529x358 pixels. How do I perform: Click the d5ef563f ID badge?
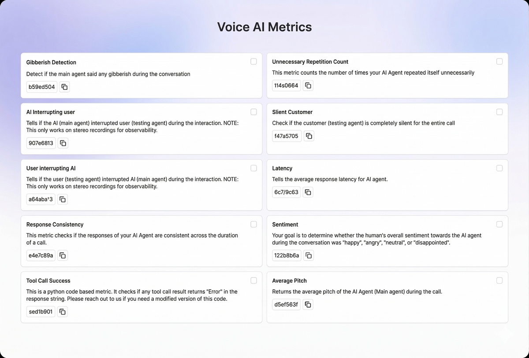click(x=286, y=304)
